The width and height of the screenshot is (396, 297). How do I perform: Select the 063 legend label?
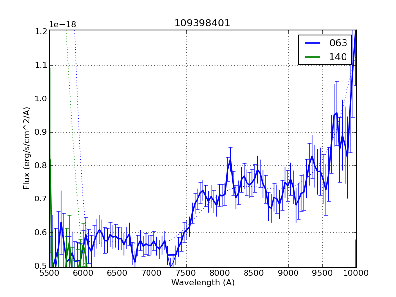pyautogui.click(x=338, y=43)
